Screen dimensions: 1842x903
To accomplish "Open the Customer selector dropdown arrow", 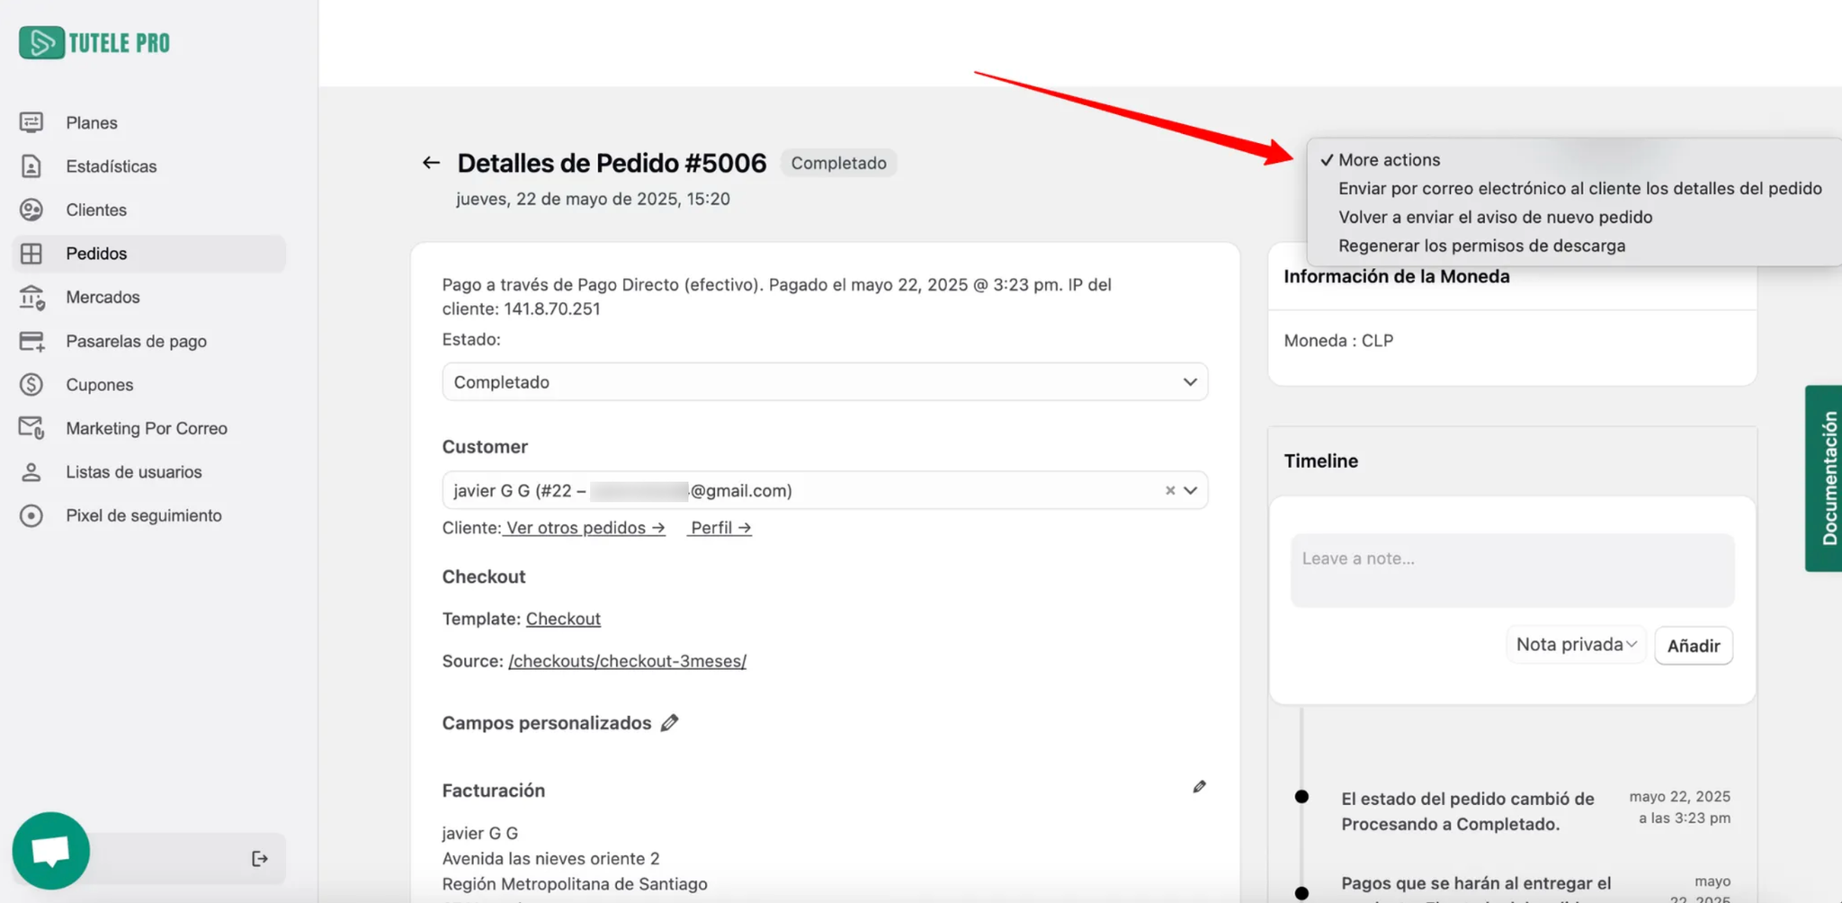I will click(x=1191, y=490).
